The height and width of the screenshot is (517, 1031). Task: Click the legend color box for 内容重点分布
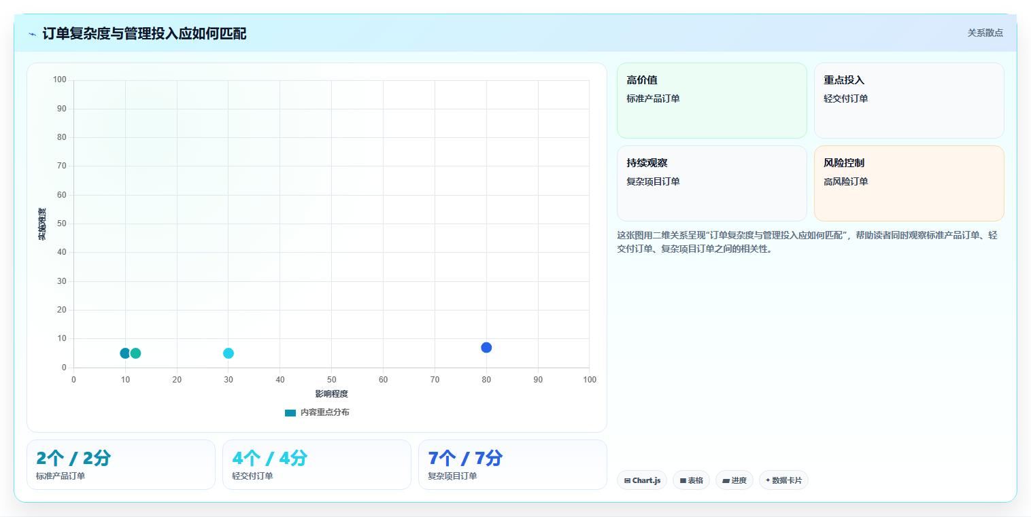click(290, 413)
